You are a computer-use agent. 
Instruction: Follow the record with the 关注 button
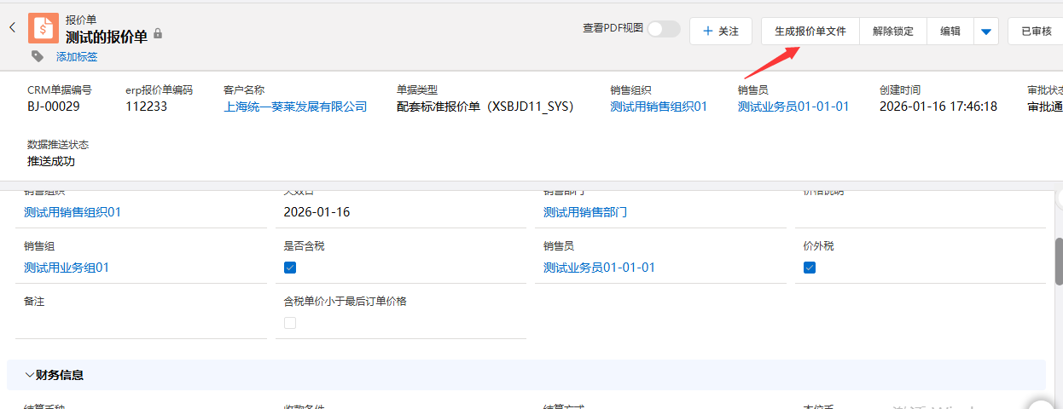tap(720, 32)
